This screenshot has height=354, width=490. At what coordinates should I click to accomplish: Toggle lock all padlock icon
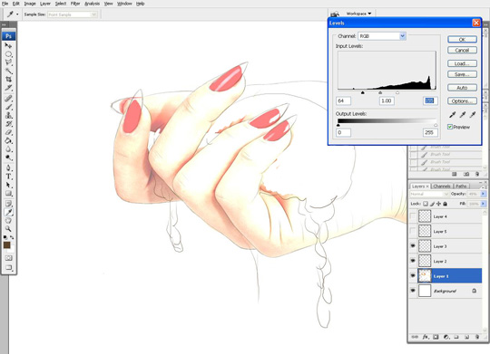click(445, 204)
